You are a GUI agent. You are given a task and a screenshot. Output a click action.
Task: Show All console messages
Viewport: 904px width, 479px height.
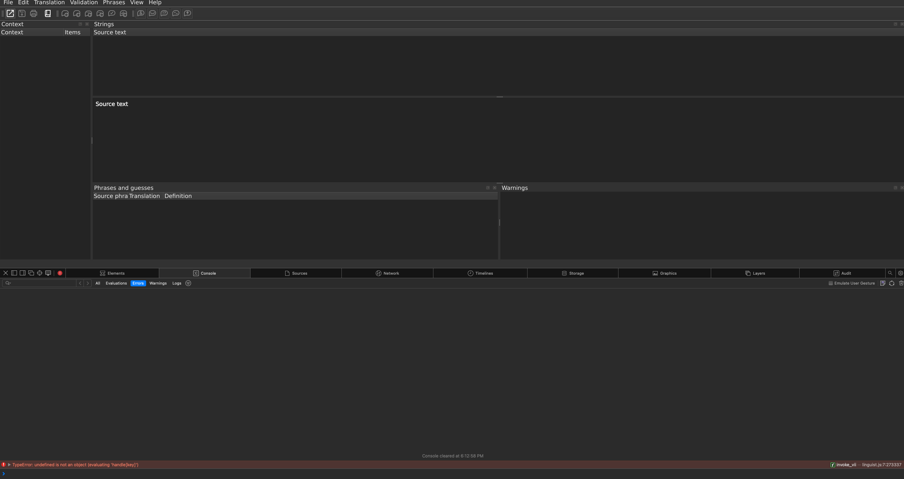pyautogui.click(x=98, y=283)
